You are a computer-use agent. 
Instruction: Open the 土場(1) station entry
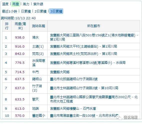pyautogui.click(x=38, y=47)
